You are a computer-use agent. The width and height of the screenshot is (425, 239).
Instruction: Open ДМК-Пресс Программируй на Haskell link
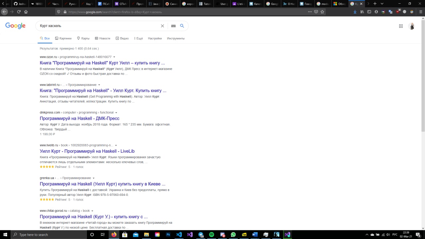[79, 118]
